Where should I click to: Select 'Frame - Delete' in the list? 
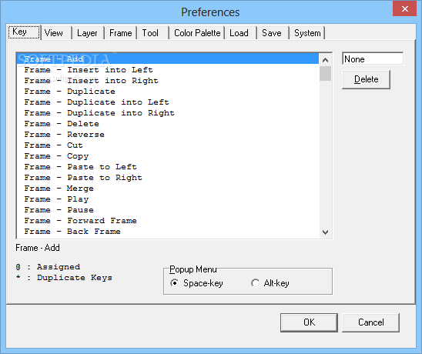168,124
